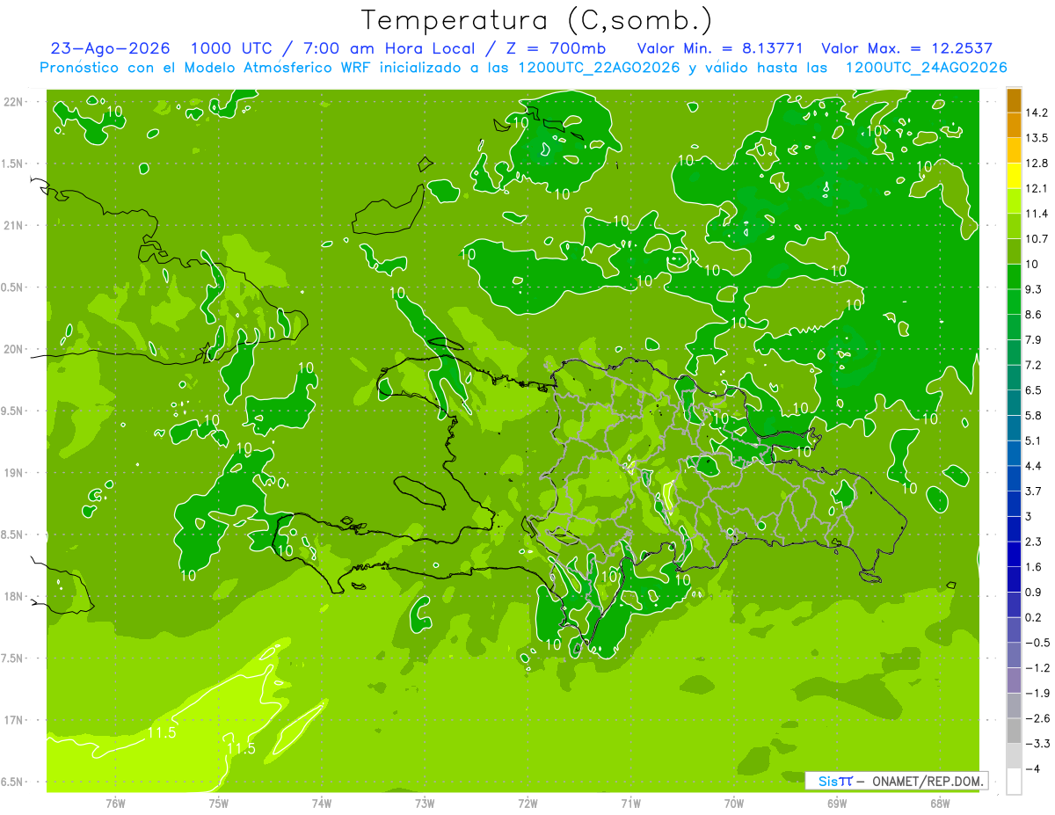
Task: Select the "Valor Min. = 8.13771" text
Action: tap(720, 48)
